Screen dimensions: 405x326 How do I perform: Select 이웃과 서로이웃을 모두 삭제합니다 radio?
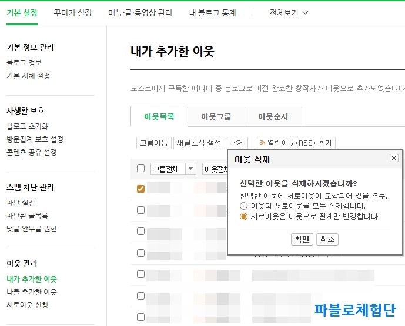pyautogui.click(x=243, y=206)
